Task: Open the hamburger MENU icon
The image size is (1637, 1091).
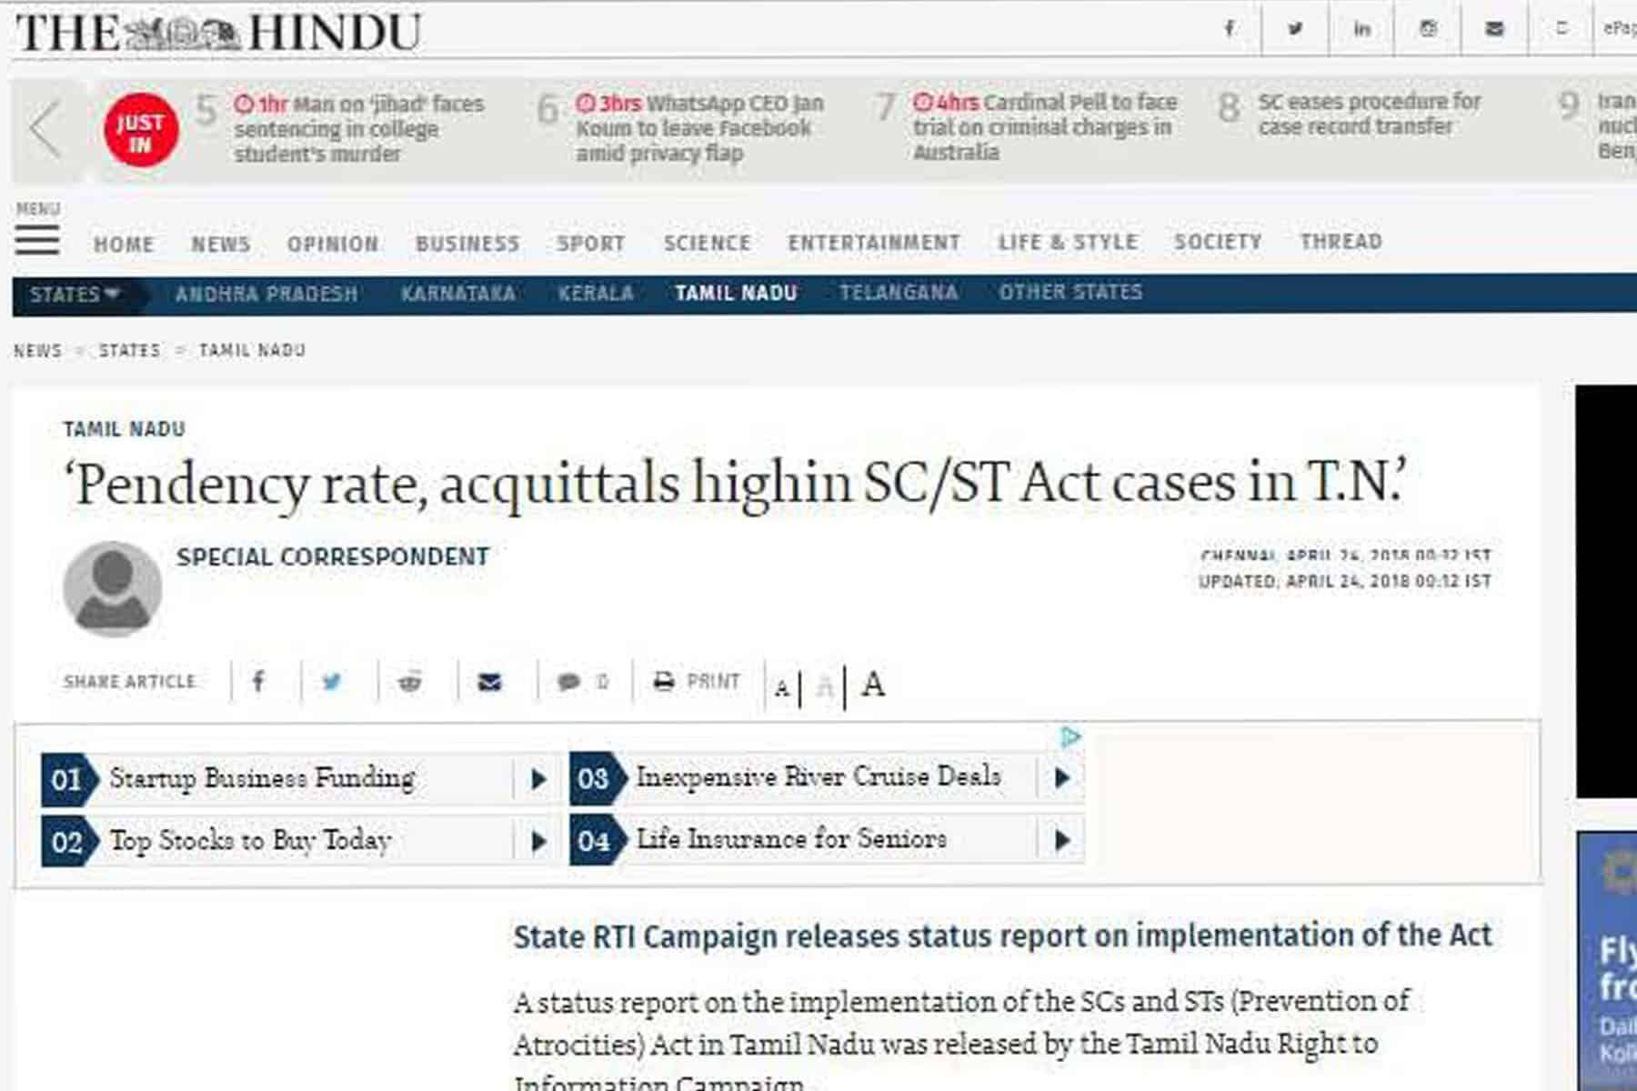Action: pyautogui.click(x=37, y=240)
